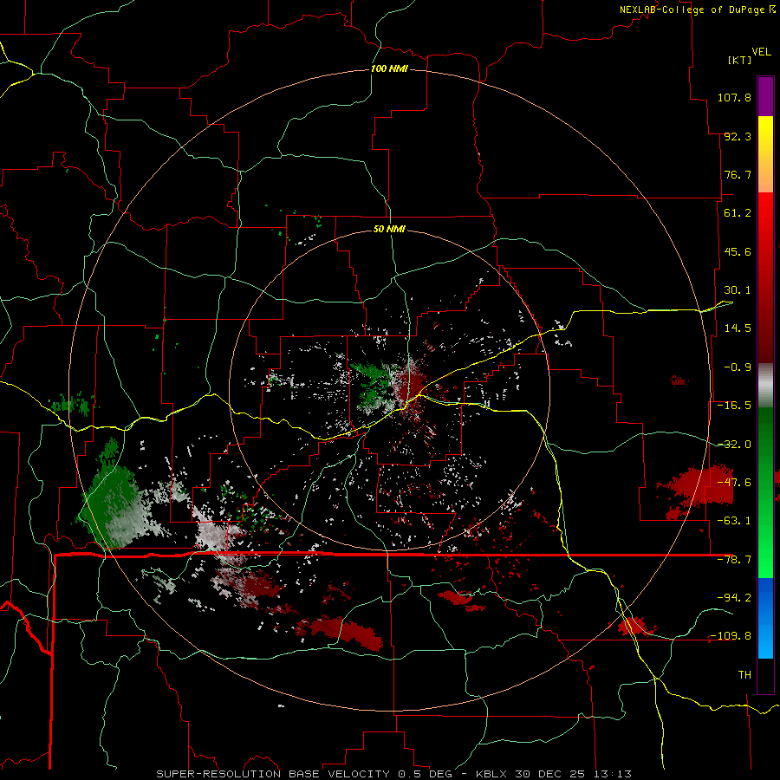Click the 61.2 scale value
The width and height of the screenshot is (780, 780).
tap(738, 213)
